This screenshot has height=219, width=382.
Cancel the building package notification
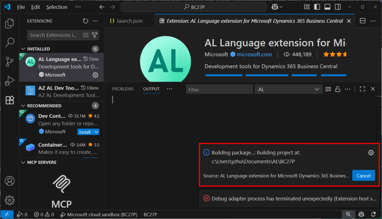tap(363, 176)
